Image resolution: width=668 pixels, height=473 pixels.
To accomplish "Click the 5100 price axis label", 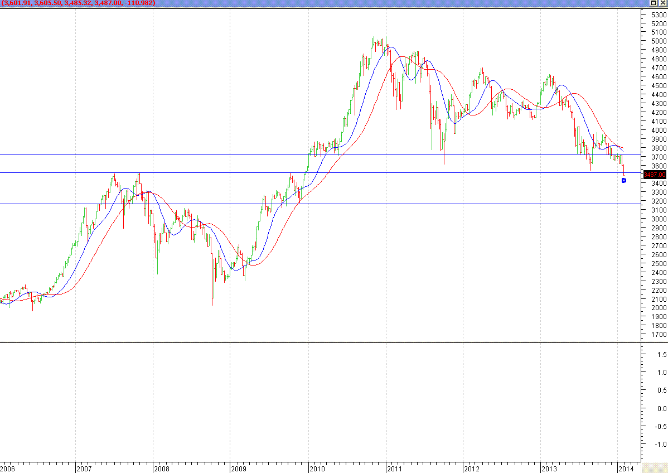I will [x=659, y=32].
